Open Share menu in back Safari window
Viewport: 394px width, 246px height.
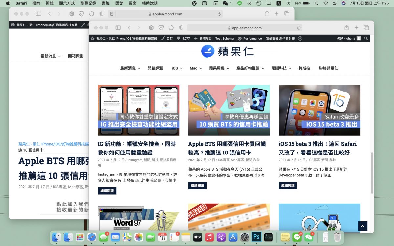coord(267,14)
